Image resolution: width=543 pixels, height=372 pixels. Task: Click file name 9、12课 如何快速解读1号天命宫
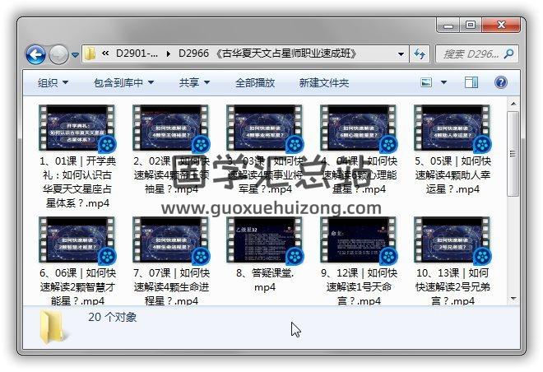(359, 286)
